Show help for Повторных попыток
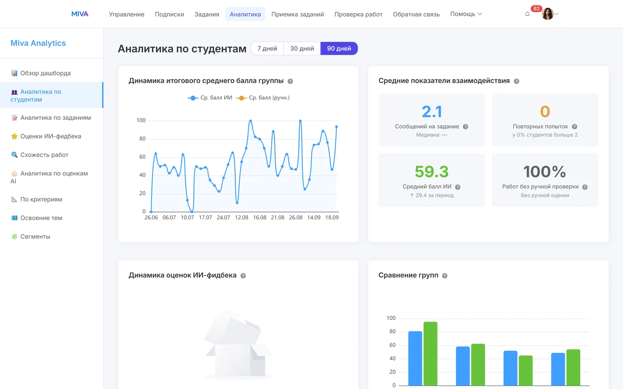This screenshot has height=389, width=623. point(574,127)
